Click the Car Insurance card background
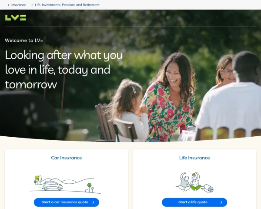Viewport: 261px width, 209px height. (x=67, y=169)
